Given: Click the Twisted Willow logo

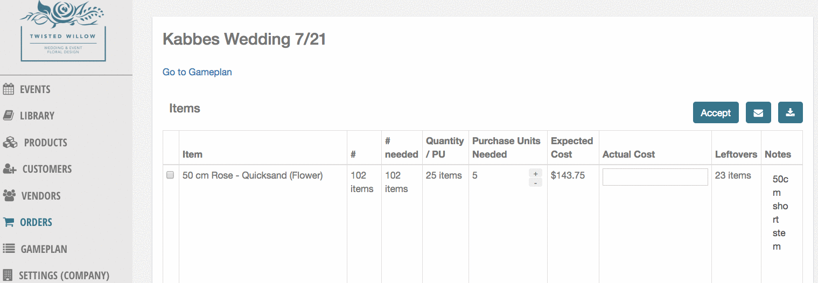Looking at the screenshot, I should click(63, 31).
